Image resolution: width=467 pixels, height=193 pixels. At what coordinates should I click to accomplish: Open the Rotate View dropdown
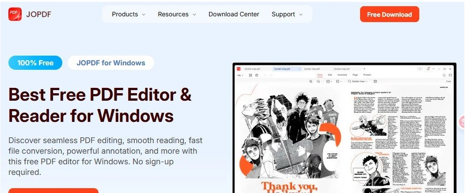(358, 81)
